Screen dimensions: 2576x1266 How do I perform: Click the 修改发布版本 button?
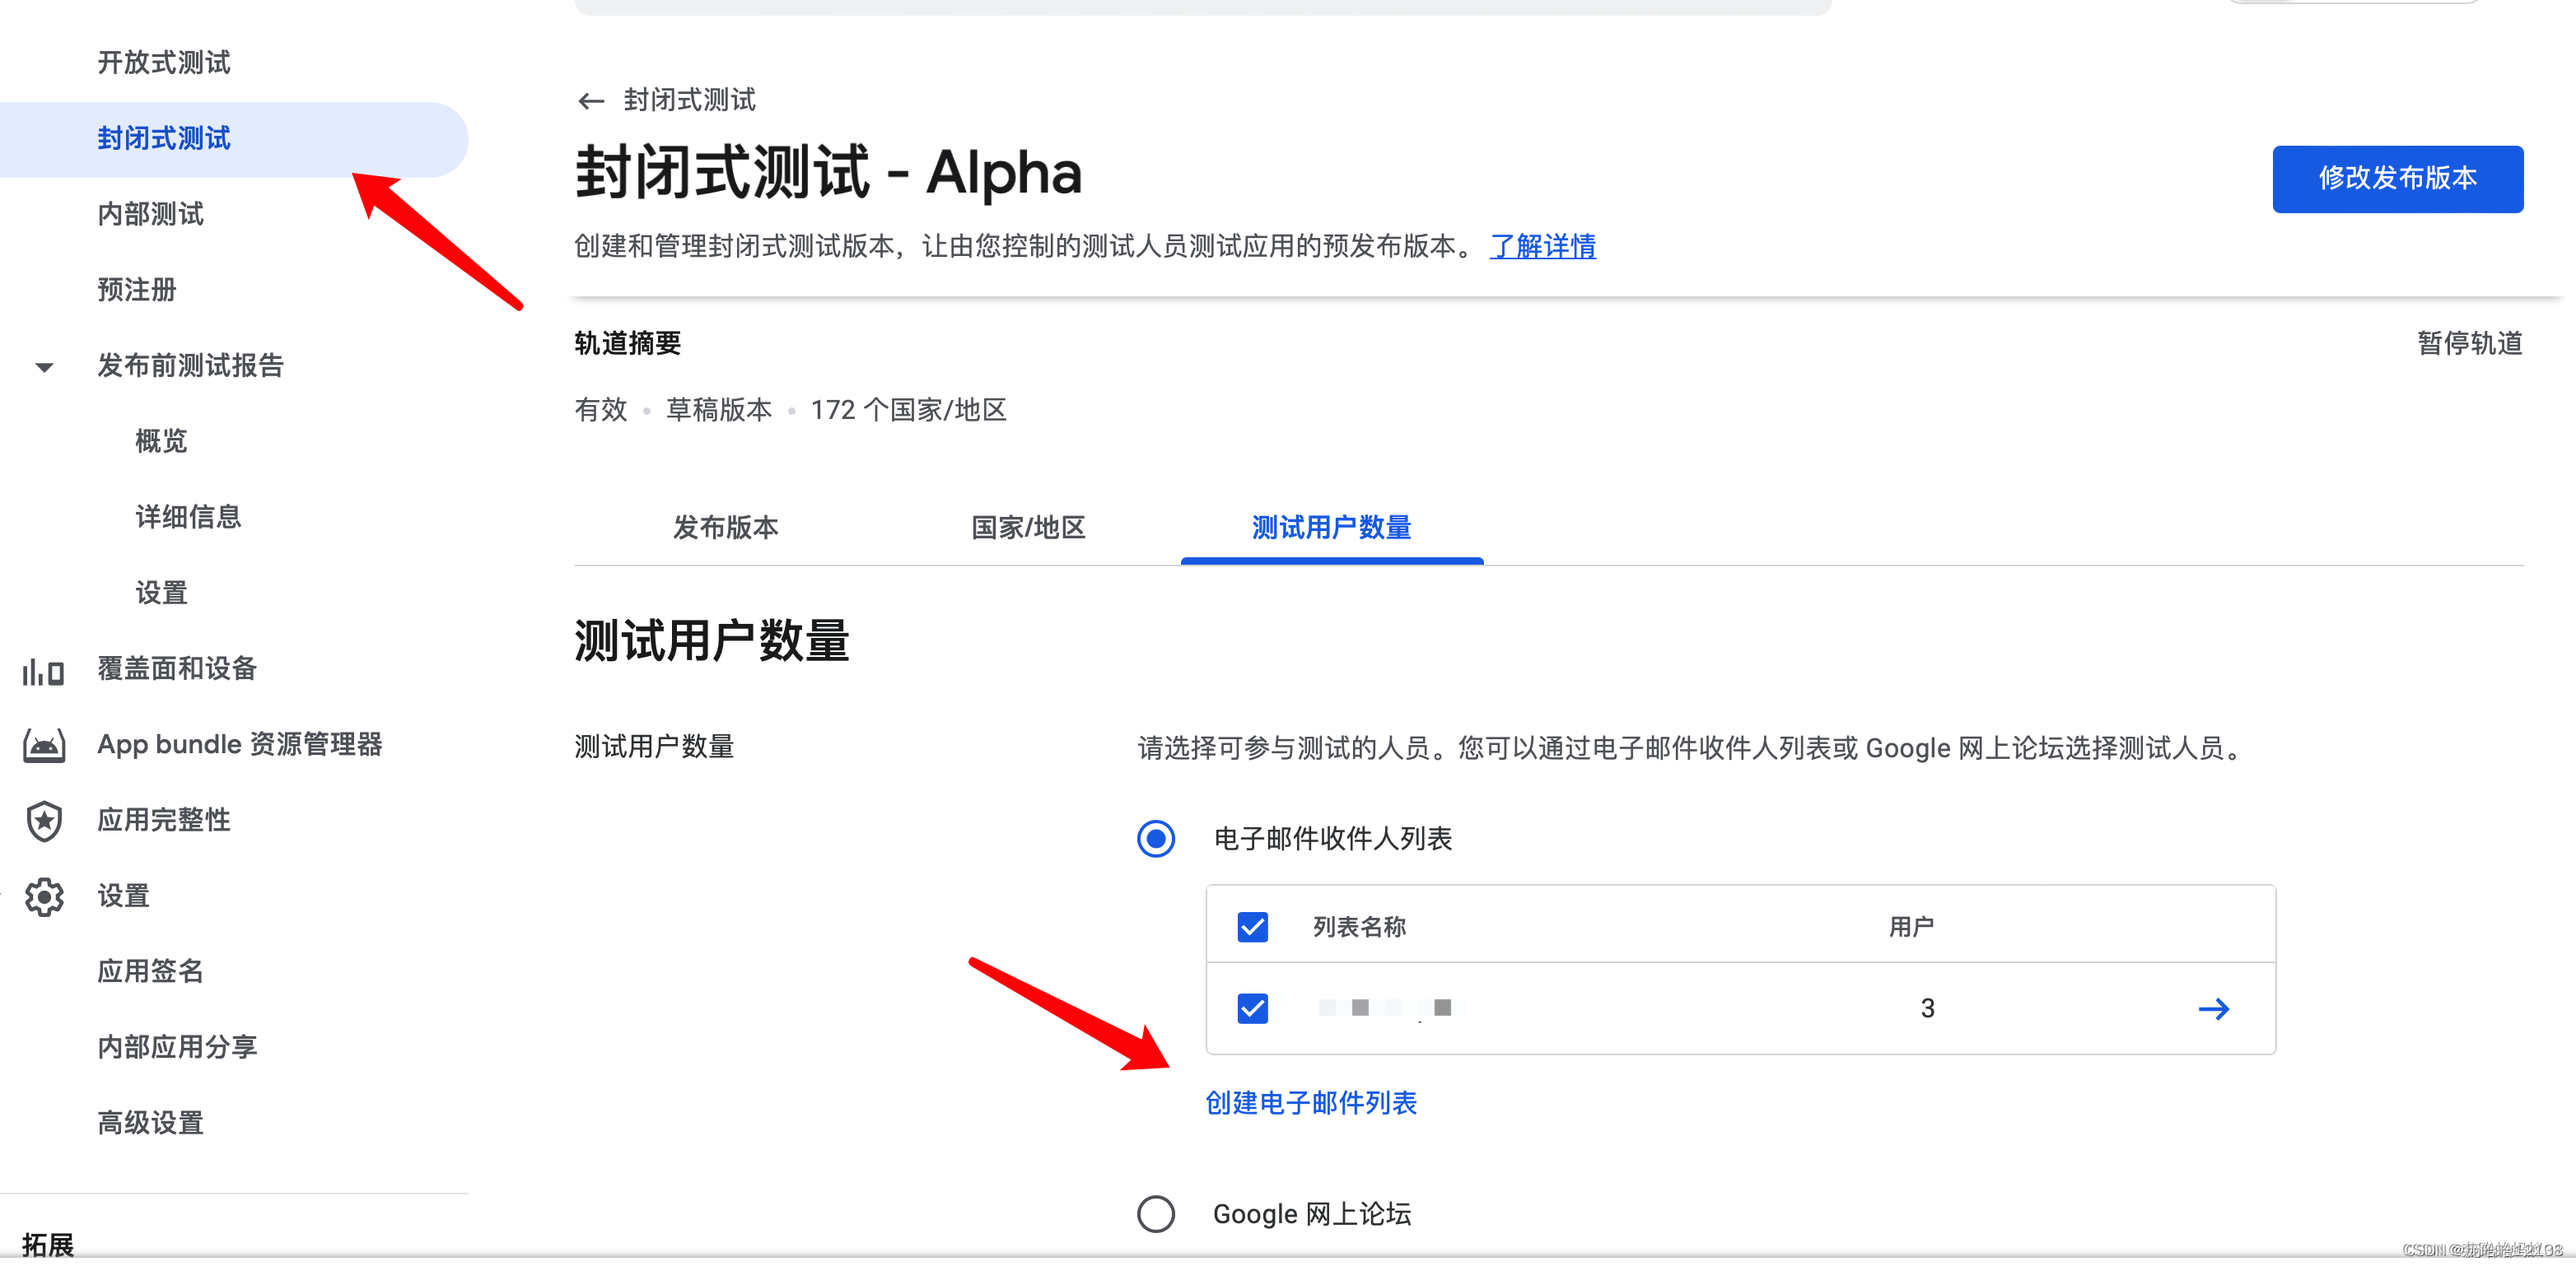pyautogui.click(x=2398, y=179)
